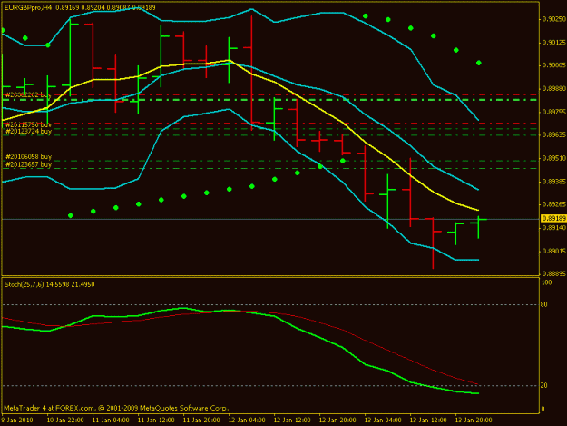Click the 0.89265 price scale label

554,204
